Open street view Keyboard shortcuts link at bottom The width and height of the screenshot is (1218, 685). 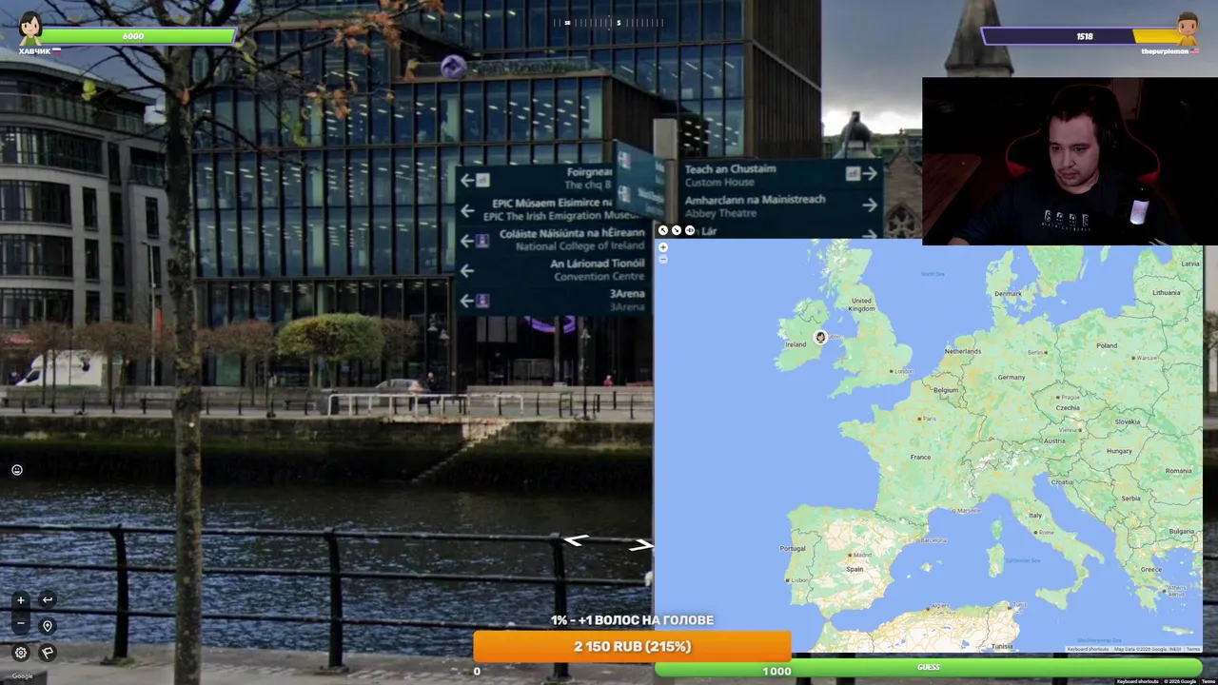coord(1137,681)
